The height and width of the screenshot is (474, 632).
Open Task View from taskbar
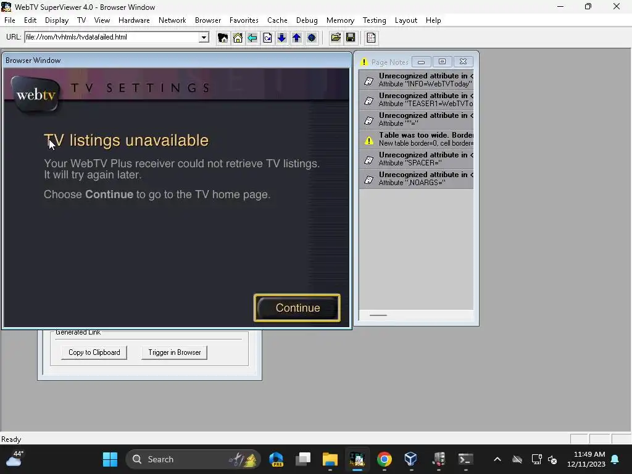coord(303,459)
